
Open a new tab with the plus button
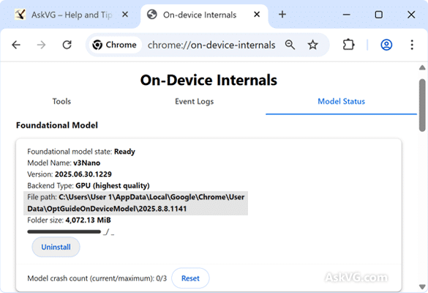(282, 14)
